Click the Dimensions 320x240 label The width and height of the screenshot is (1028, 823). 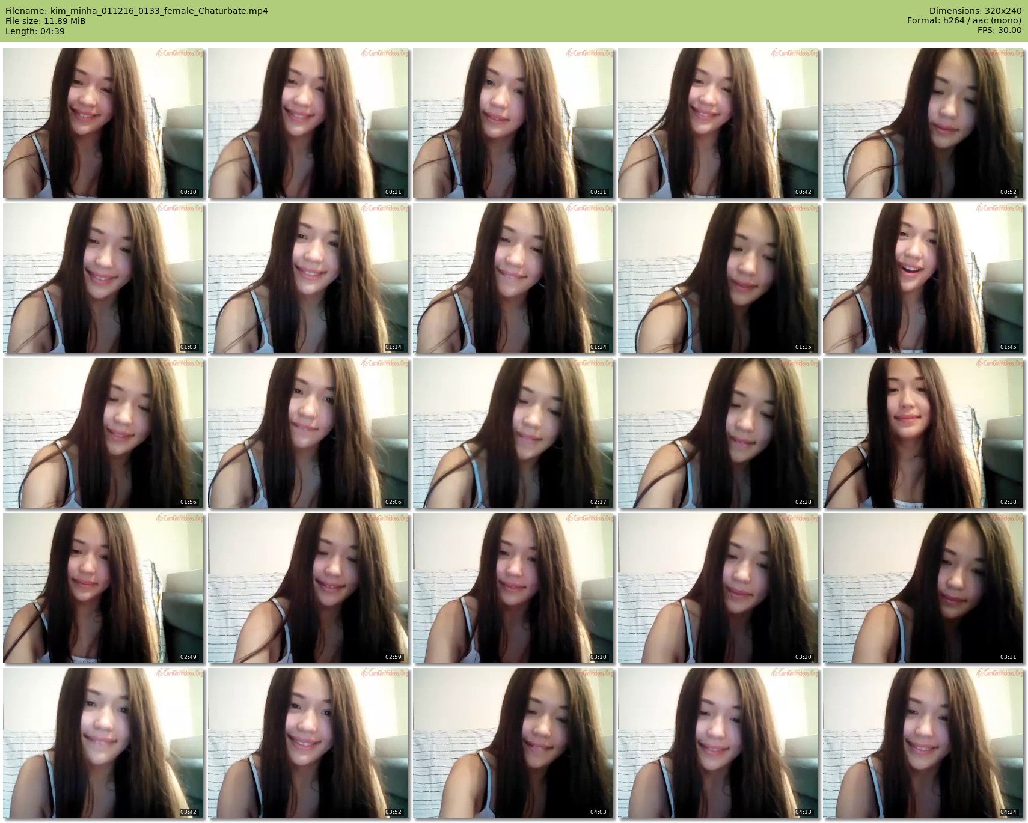pos(975,11)
